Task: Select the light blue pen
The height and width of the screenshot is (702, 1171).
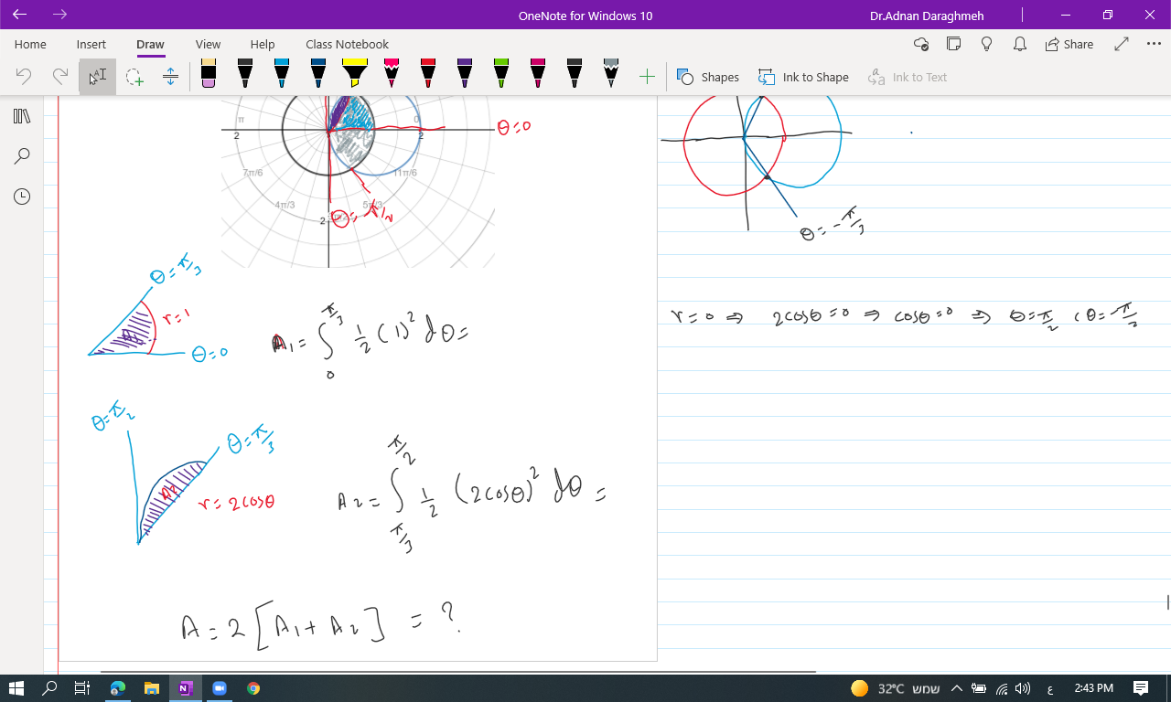Action: 282,74
